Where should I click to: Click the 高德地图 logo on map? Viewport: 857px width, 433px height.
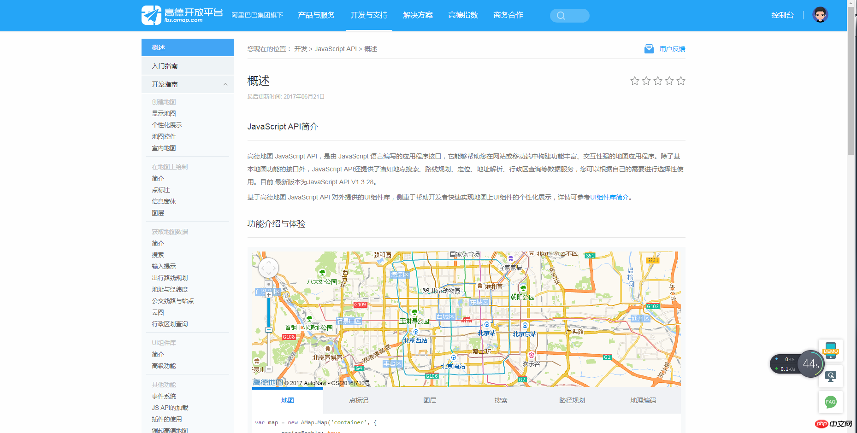point(268,382)
